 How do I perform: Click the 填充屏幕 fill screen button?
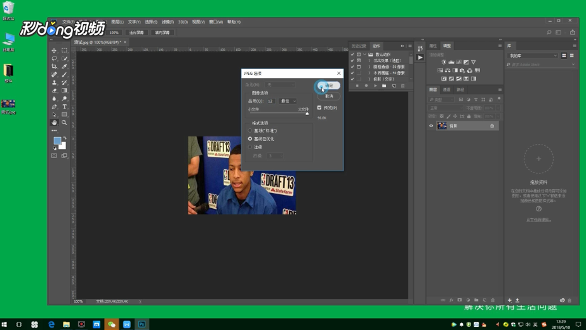tap(162, 32)
